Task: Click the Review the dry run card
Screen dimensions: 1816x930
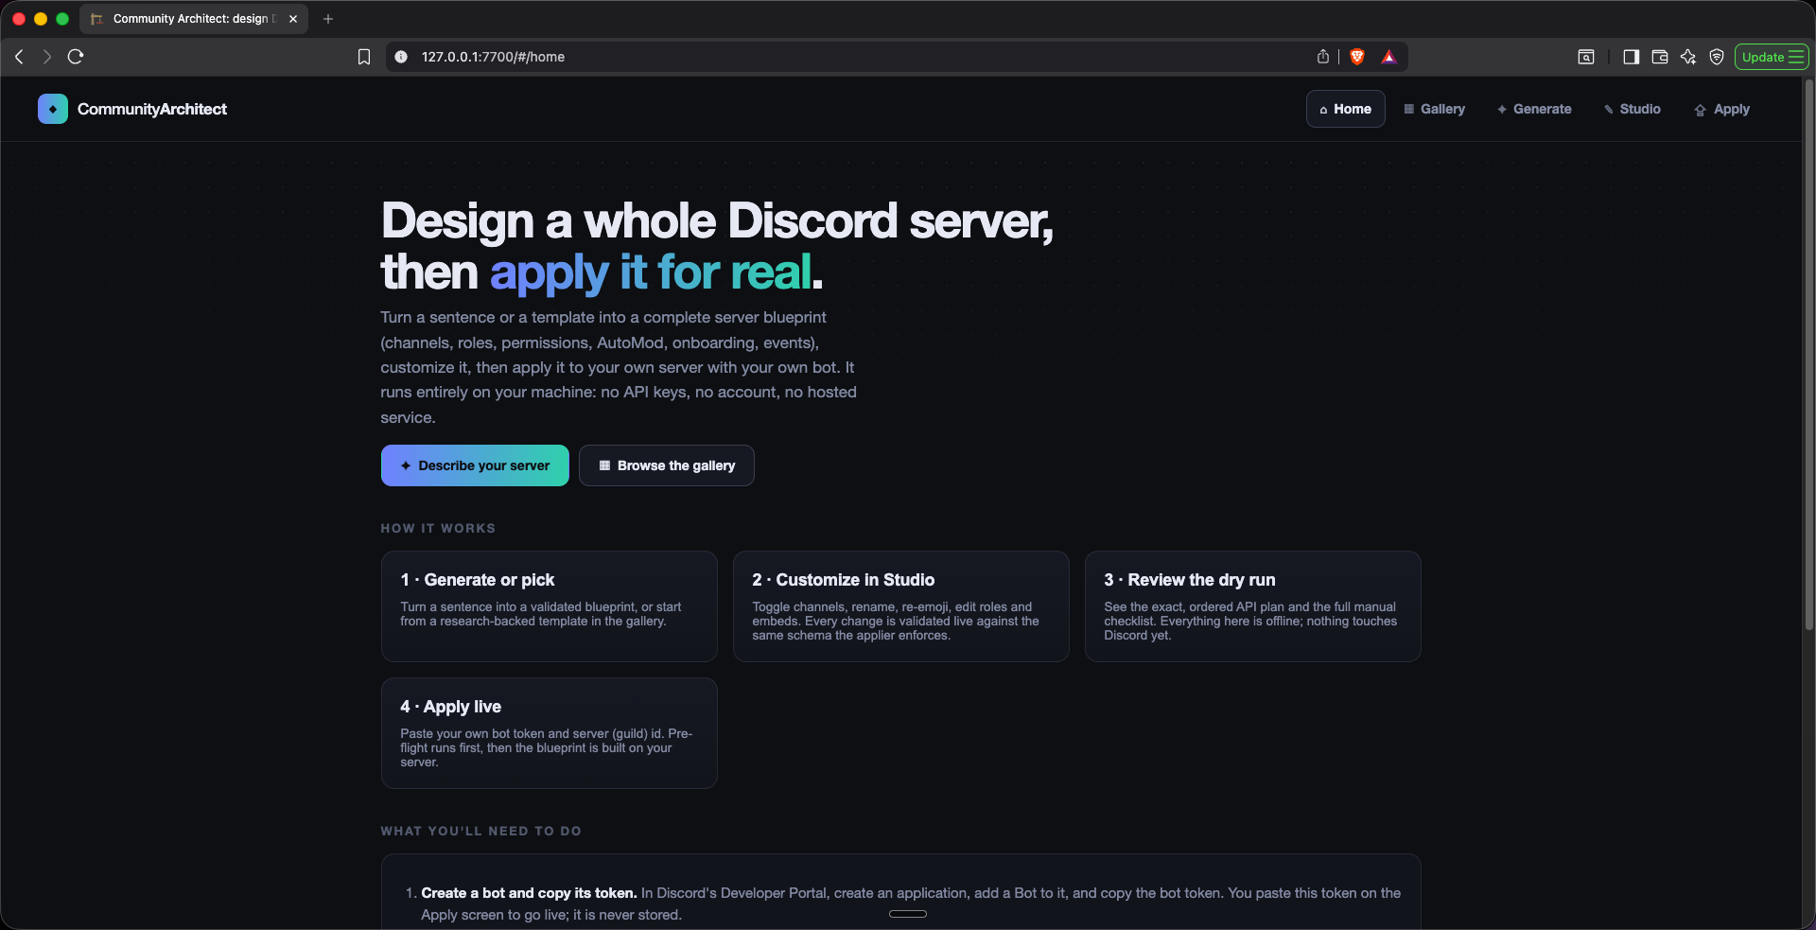Action: 1253,606
